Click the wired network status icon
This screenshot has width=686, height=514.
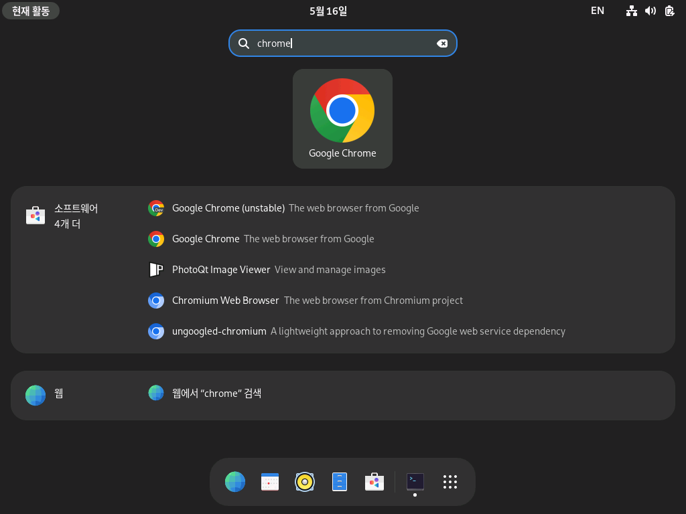click(x=631, y=11)
